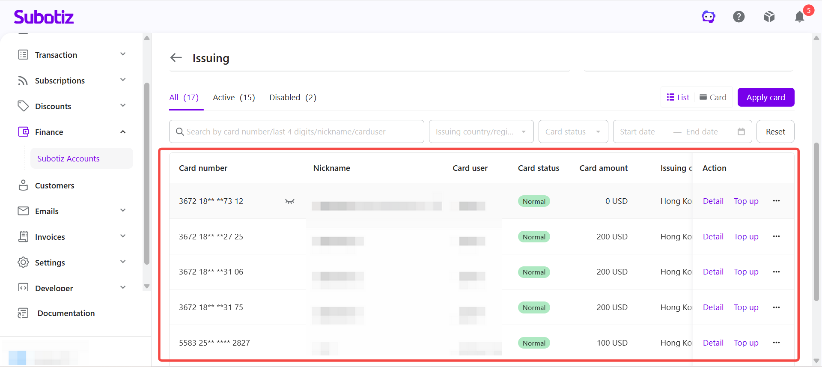Screen dimensions: 822x367
Task: Click the End date field
Action: click(x=702, y=131)
